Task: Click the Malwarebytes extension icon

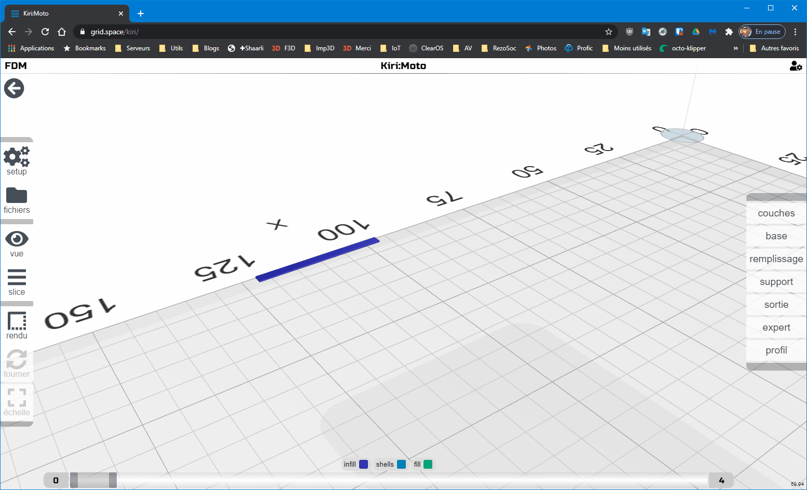Action: pos(713,32)
